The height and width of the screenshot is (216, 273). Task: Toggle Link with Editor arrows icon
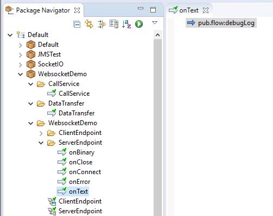click(x=89, y=24)
